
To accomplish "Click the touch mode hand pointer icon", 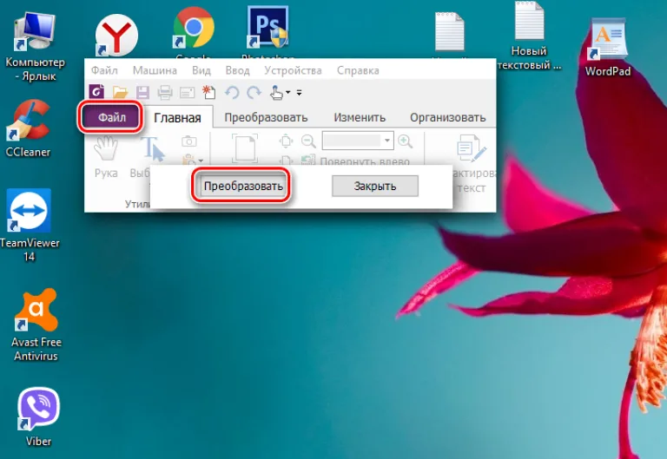I will [x=276, y=92].
